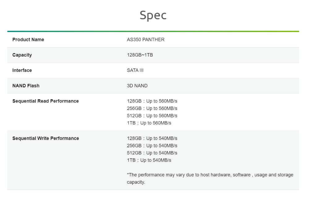This screenshot has height=198, width=309.
Task: Click the 128GB read speed line
Action: point(152,101)
